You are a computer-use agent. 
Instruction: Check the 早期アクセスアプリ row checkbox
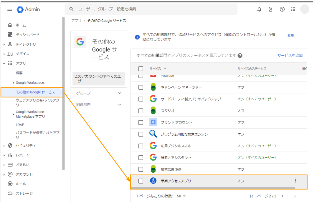(x=141, y=181)
